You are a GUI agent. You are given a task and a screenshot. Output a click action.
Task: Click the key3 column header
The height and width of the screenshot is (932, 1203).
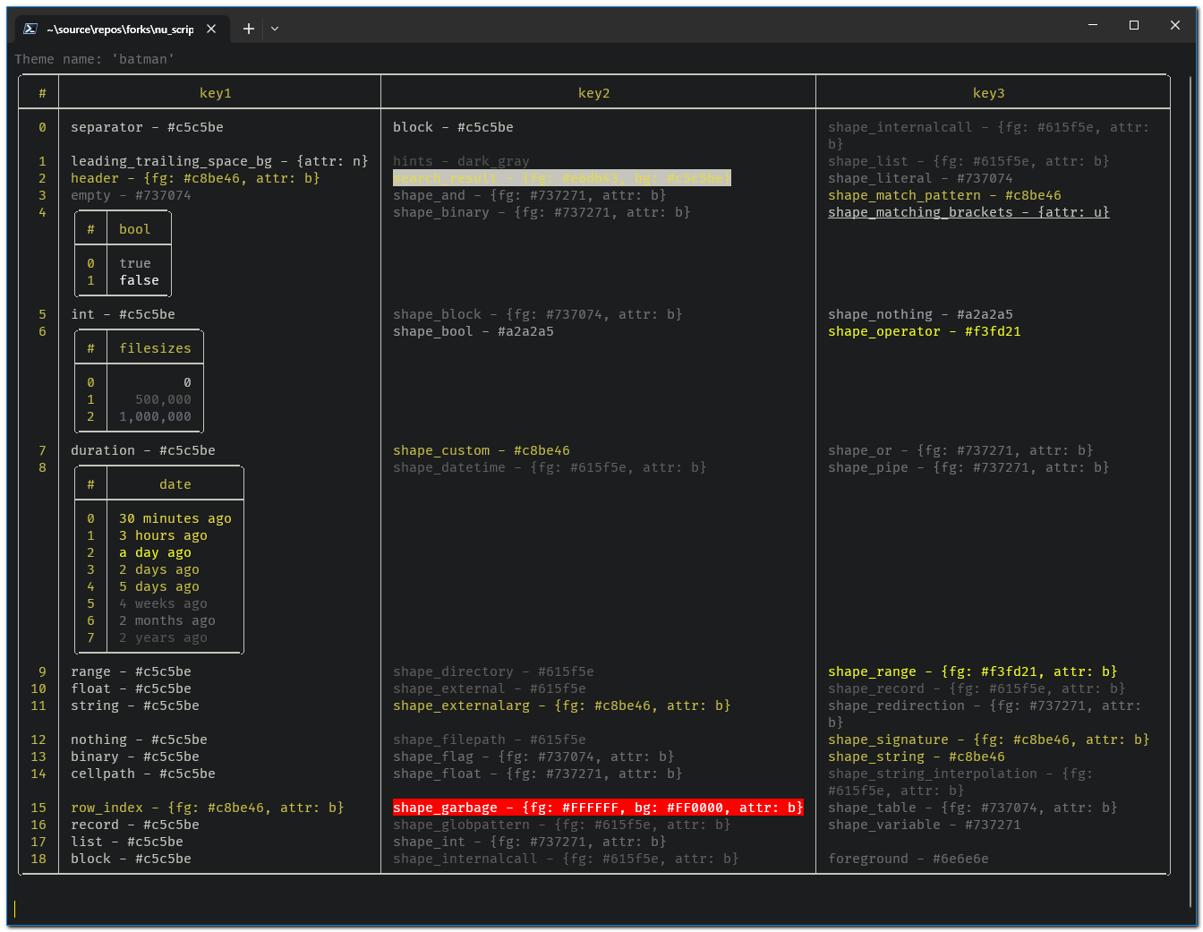click(x=989, y=93)
